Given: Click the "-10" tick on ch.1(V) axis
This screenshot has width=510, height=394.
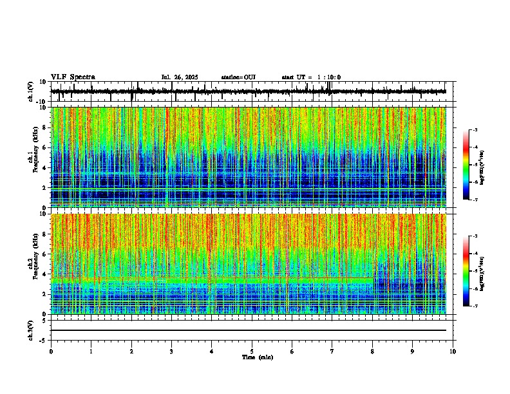Looking at the screenshot, I should click(42, 102).
